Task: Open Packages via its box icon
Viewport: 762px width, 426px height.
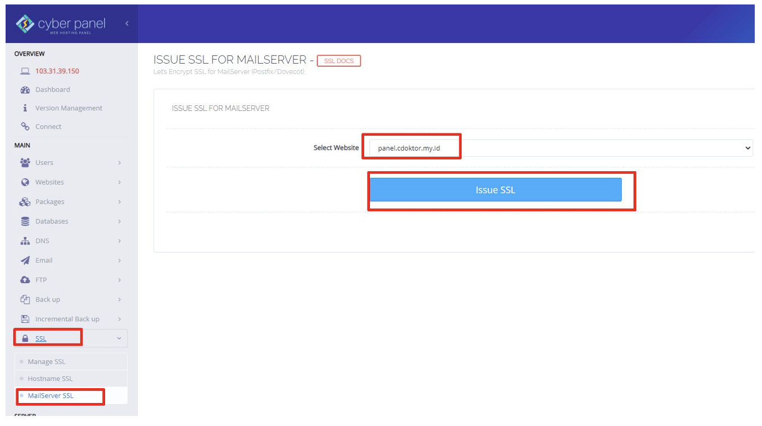Action: [25, 201]
